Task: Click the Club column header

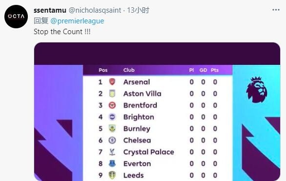Action: (129, 70)
